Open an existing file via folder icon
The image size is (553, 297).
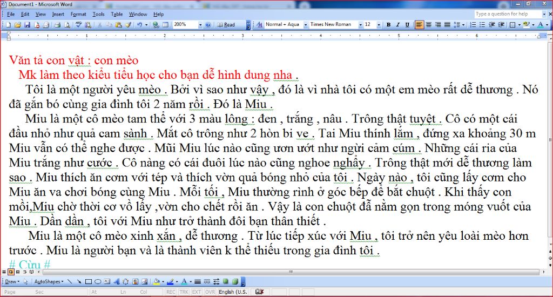(x=18, y=25)
